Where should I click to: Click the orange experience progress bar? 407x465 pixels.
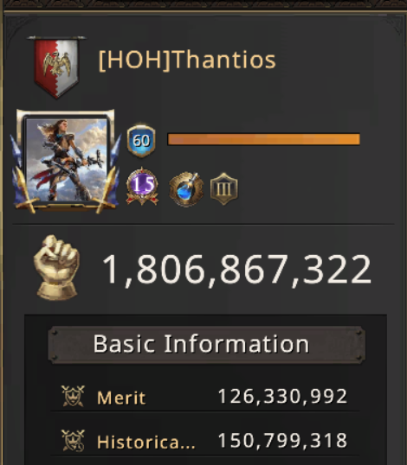(x=264, y=139)
